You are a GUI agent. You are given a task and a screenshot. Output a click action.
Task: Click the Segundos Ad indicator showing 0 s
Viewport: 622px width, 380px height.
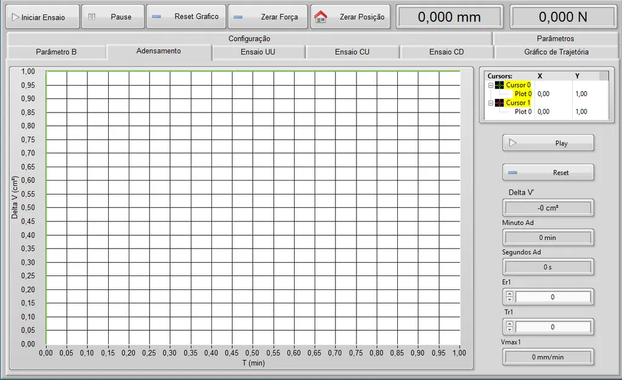(x=548, y=268)
